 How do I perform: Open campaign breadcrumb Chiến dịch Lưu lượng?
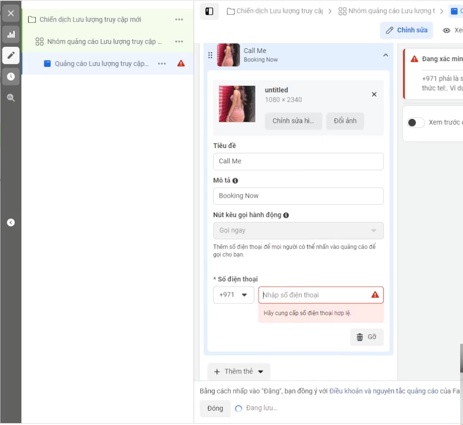tap(275, 11)
